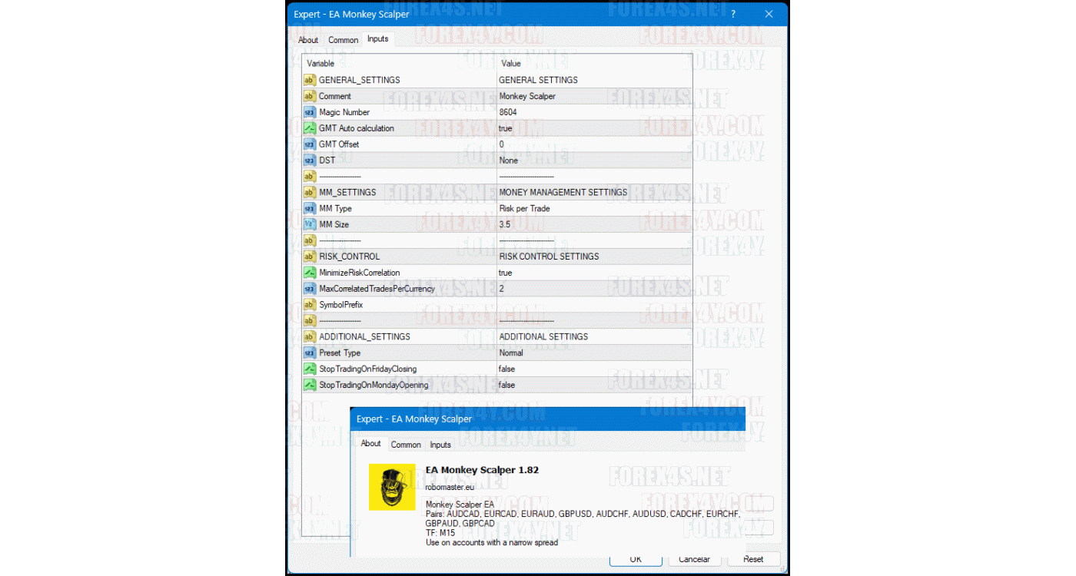Click the DST variable icon

[x=309, y=161]
